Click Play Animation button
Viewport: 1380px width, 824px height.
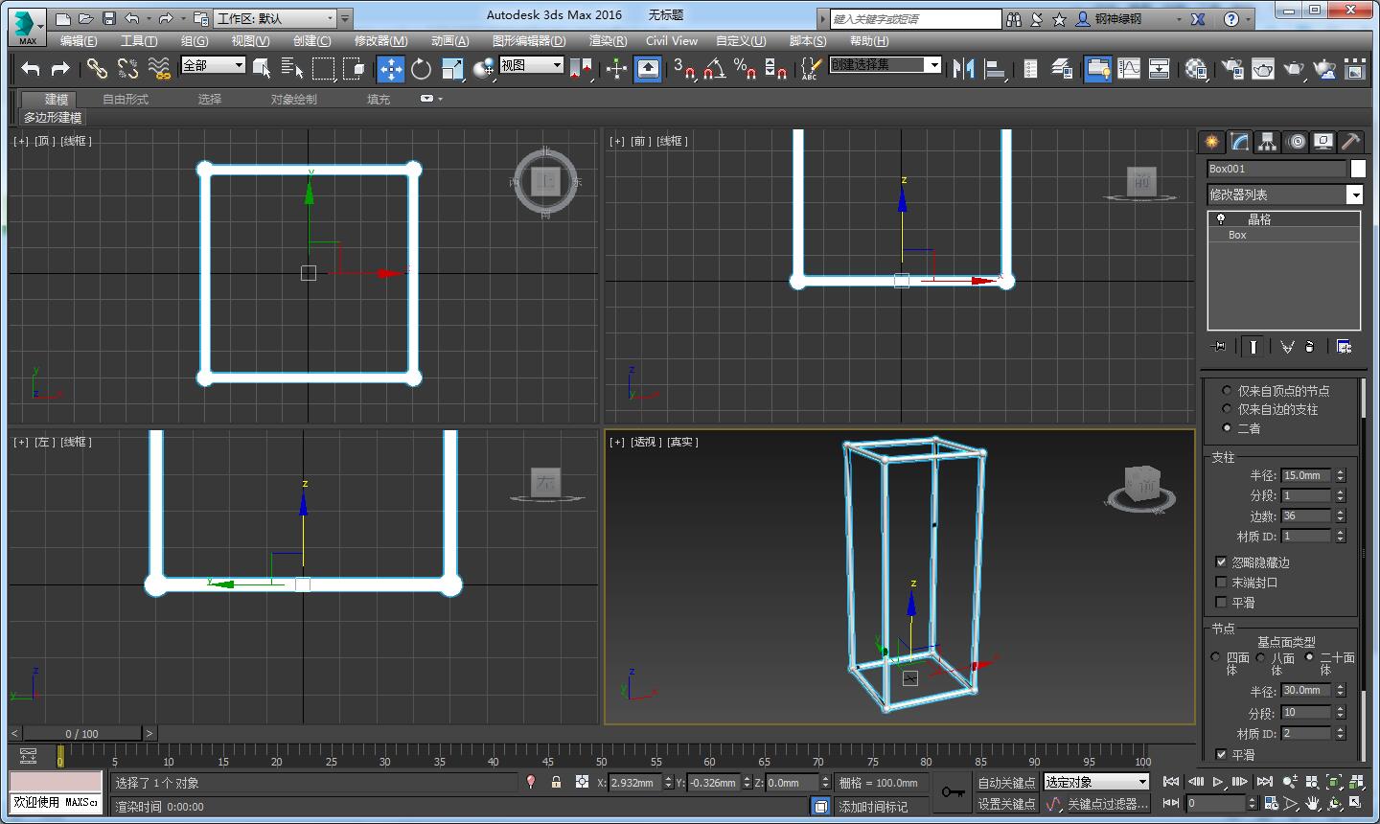1217,782
